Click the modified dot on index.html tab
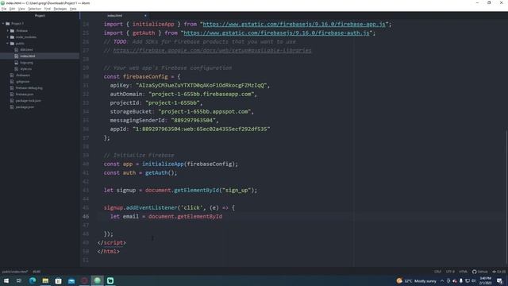Viewport: 508px width, 286px height. [x=145, y=16]
